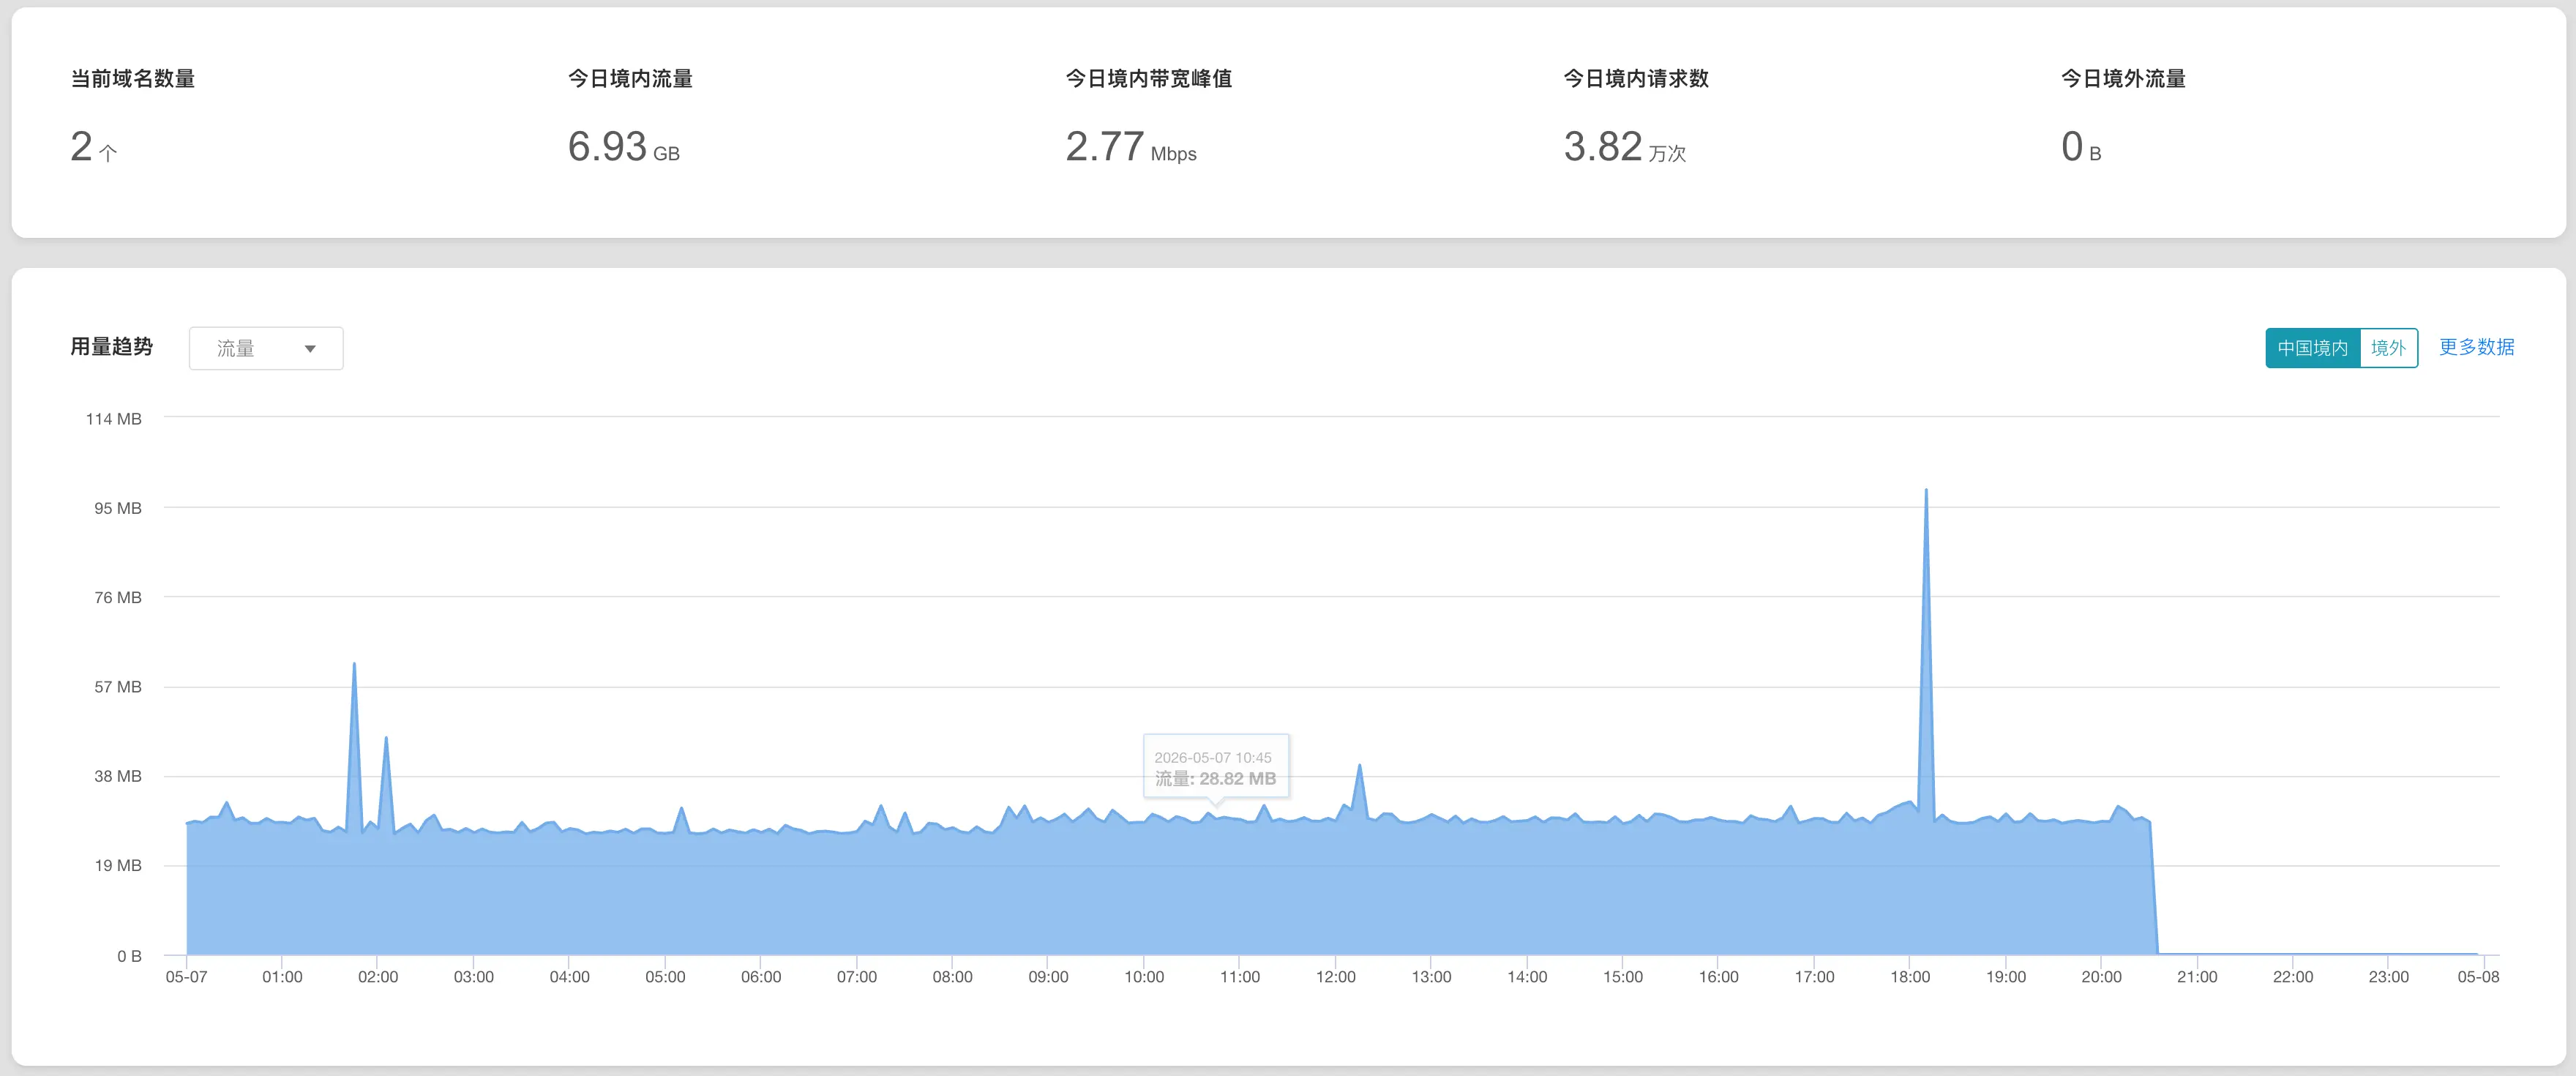This screenshot has height=1076, width=2576.
Task: Click the 05-07 x-axis label
Action: [x=186, y=977]
